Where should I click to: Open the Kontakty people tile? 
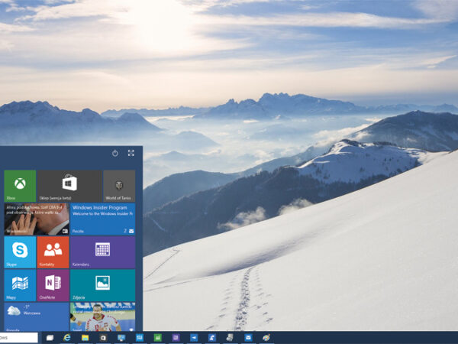53,252
